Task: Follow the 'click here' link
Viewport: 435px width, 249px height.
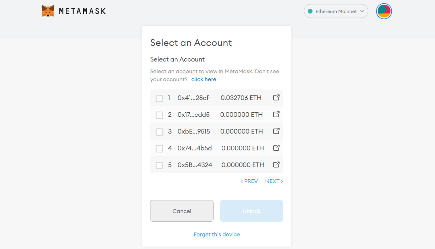Action: [204, 79]
